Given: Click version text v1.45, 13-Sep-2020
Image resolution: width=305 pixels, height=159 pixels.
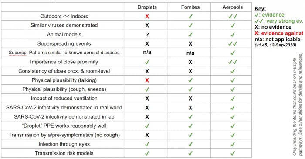Looking at the screenshot, I should pyautogui.click(x=275, y=45).
